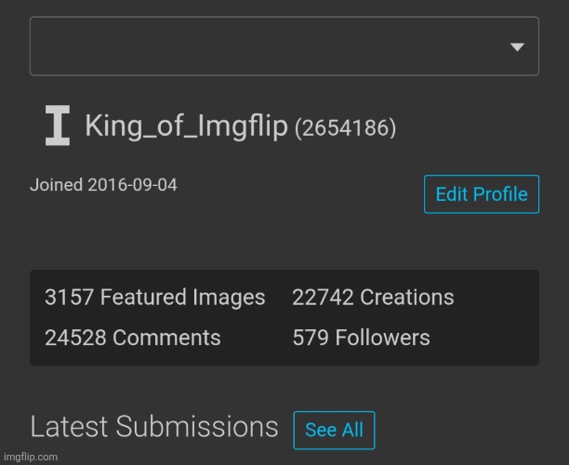The image size is (569, 465).
Task: Click the Latest Submissions heading
Action: tap(154, 428)
